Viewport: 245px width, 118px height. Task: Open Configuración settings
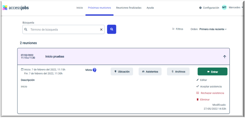click(x=209, y=8)
